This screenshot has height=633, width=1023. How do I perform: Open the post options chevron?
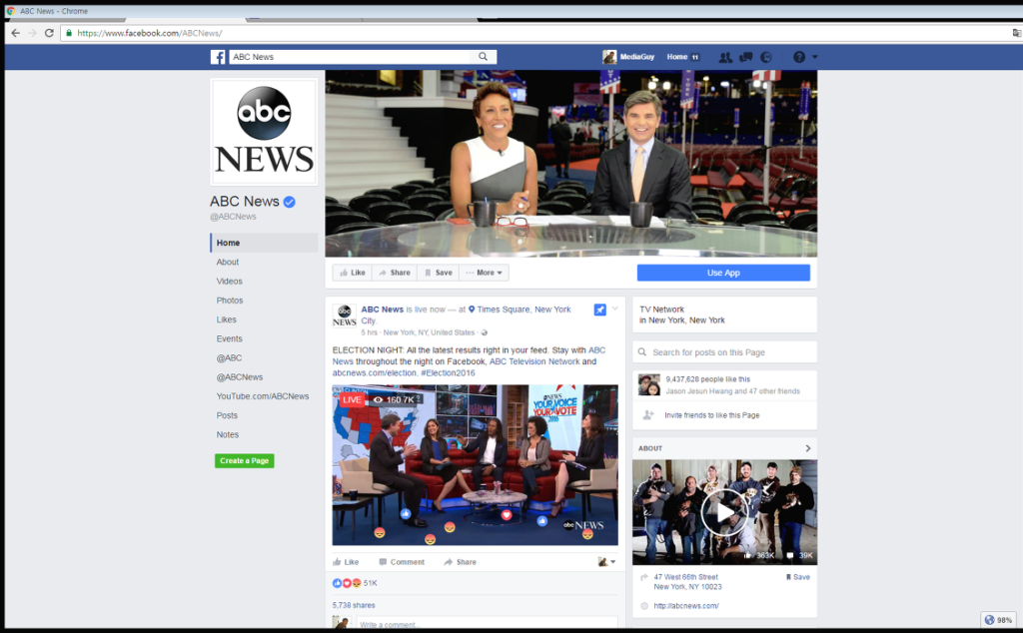pos(614,309)
